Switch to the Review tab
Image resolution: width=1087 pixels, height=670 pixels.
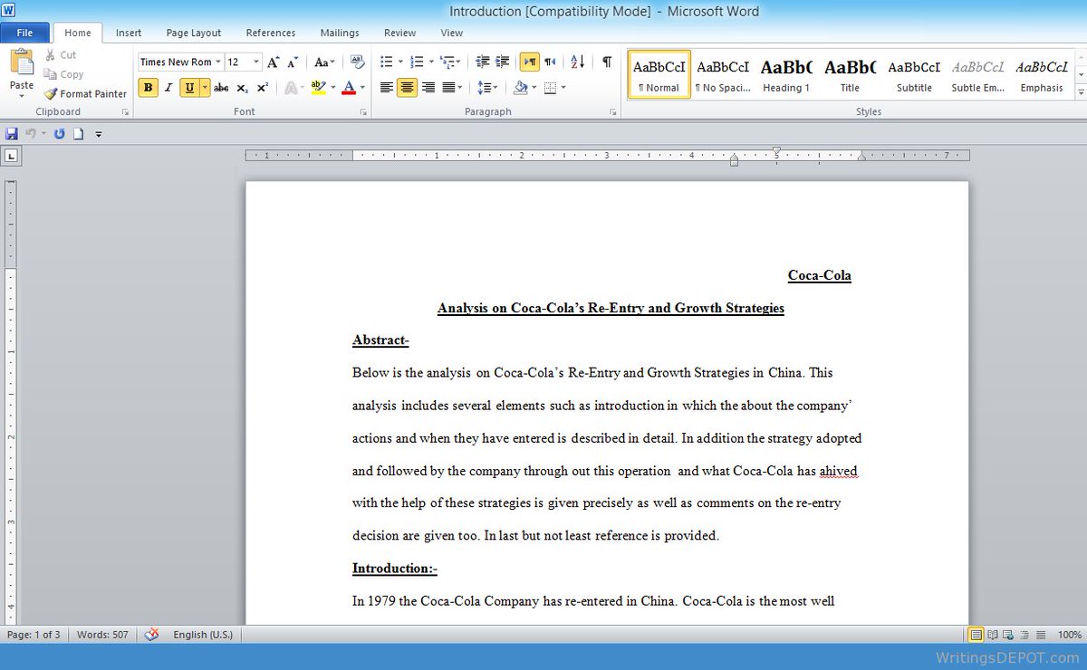point(399,33)
